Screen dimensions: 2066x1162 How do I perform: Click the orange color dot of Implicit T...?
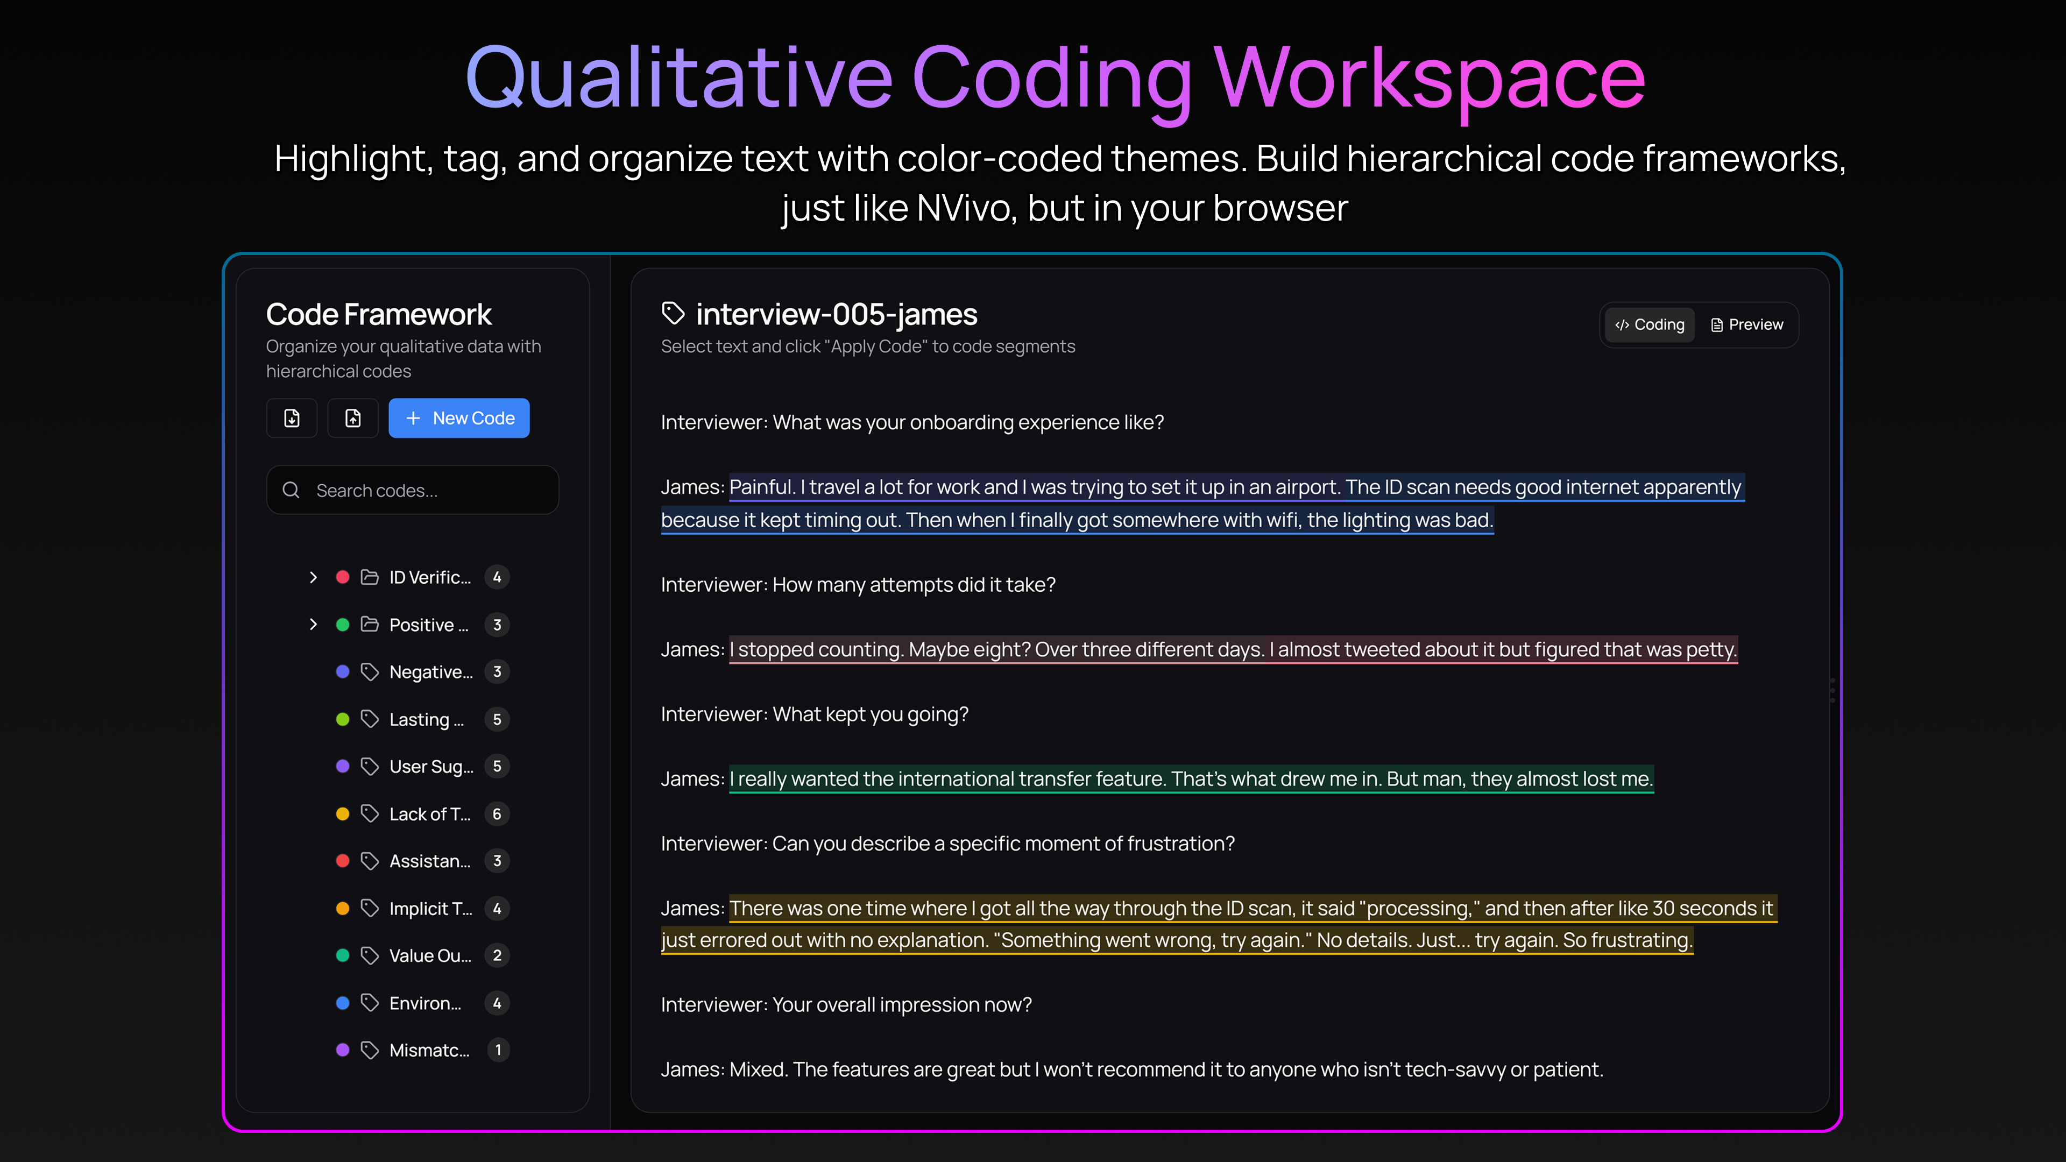point(343,909)
